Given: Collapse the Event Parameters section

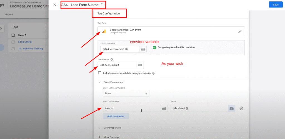Looking at the screenshot, I should (100, 82).
